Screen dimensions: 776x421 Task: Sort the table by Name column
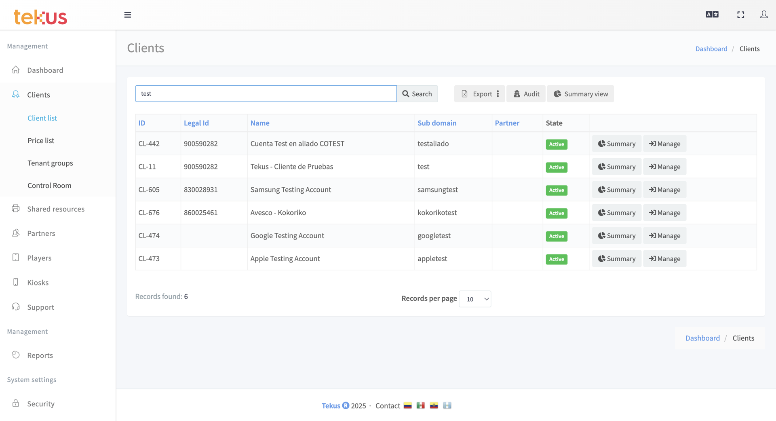(260, 123)
